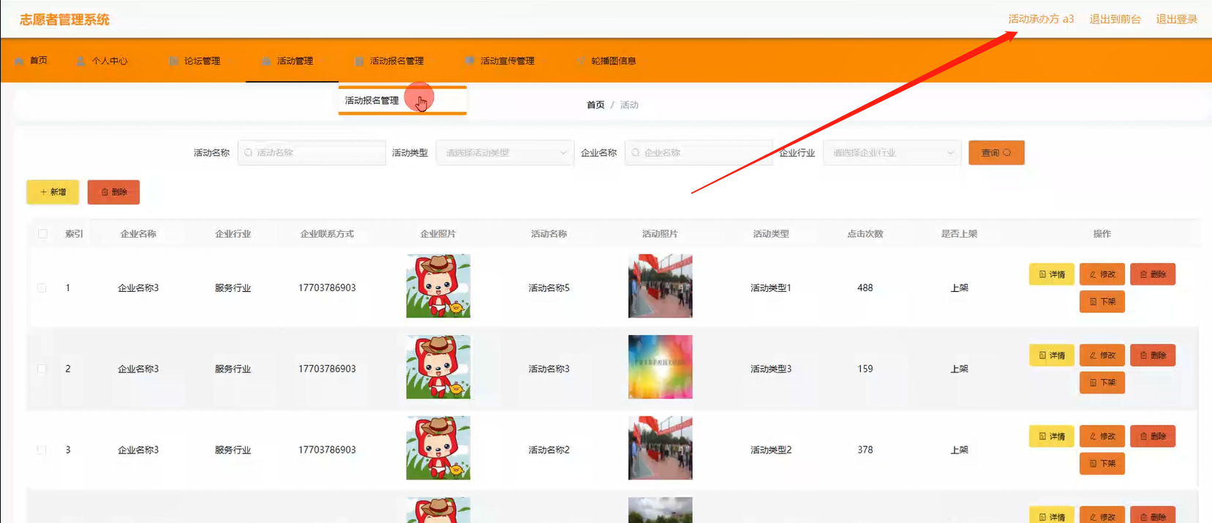Select click count 488
This screenshot has width=1212, height=523.
coord(865,288)
